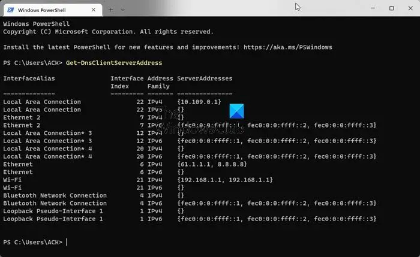The width and height of the screenshot is (420, 257).
Task: Click the {10.109.0.1} server address
Action: (x=199, y=102)
